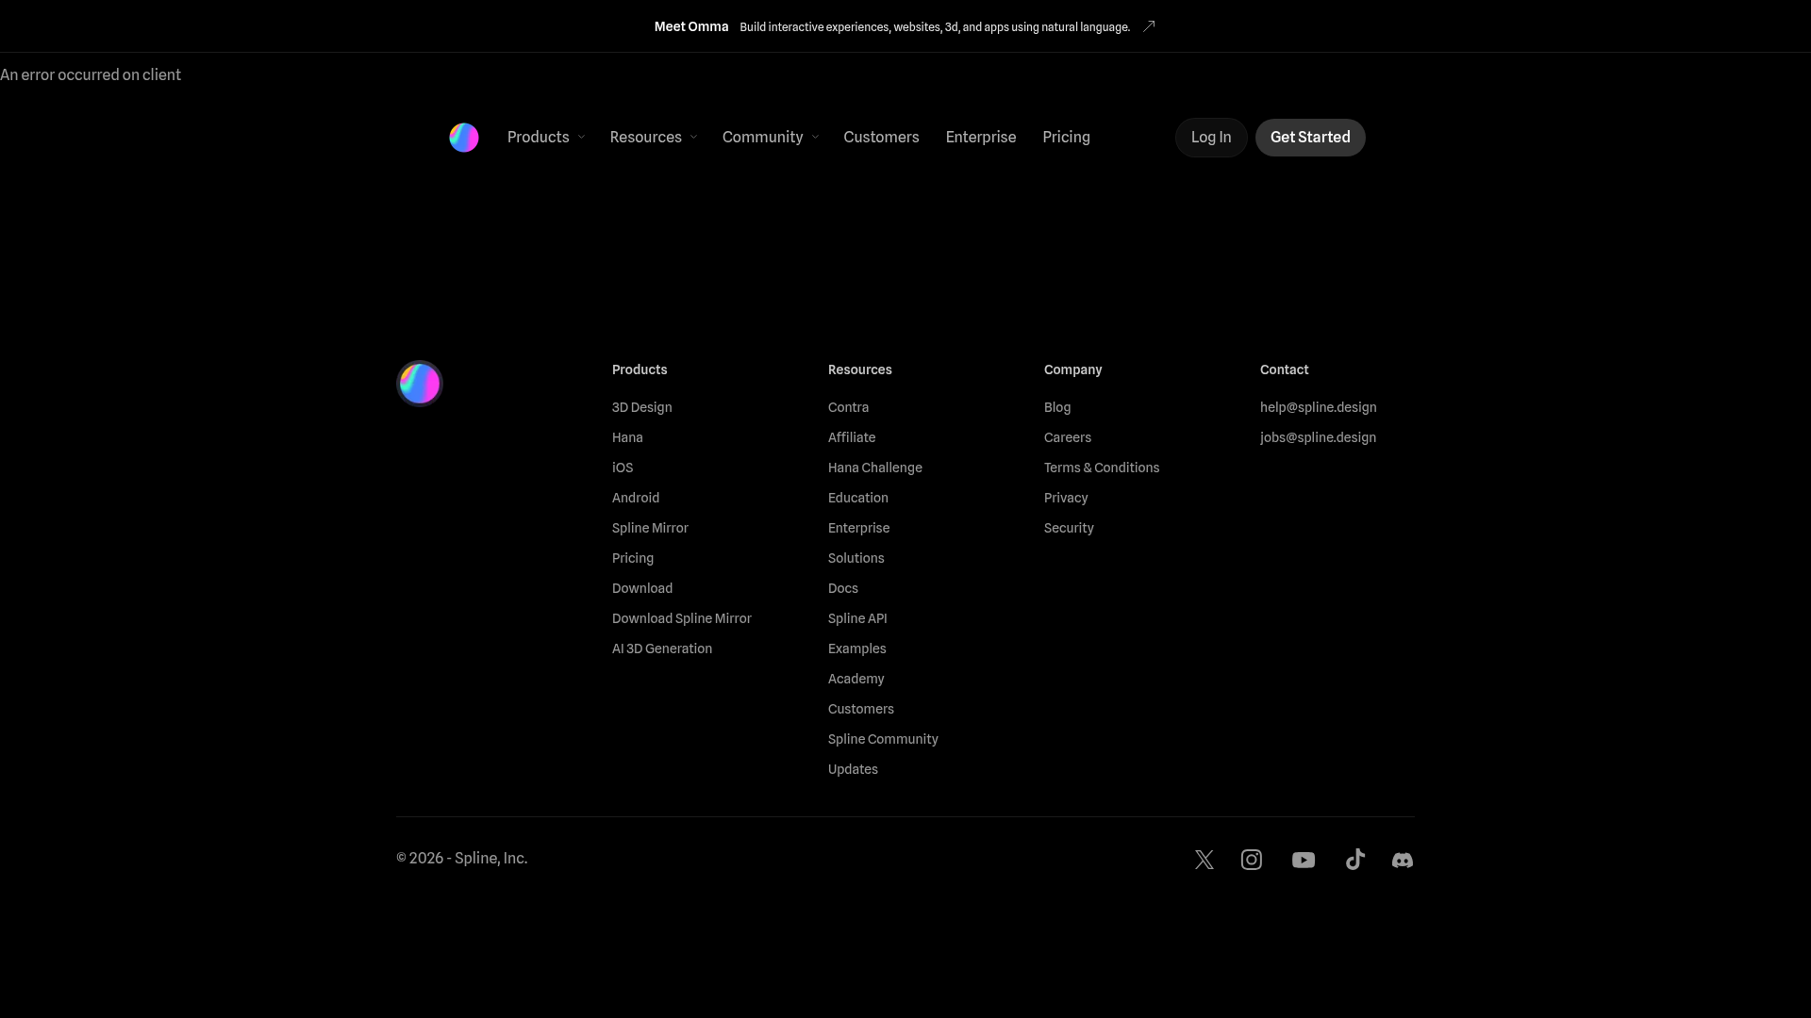Click the Meet Omma announcement banner
Image resolution: width=1811 pixels, height=1018 pixels.
pyautogui.click(x=691, y=26)
